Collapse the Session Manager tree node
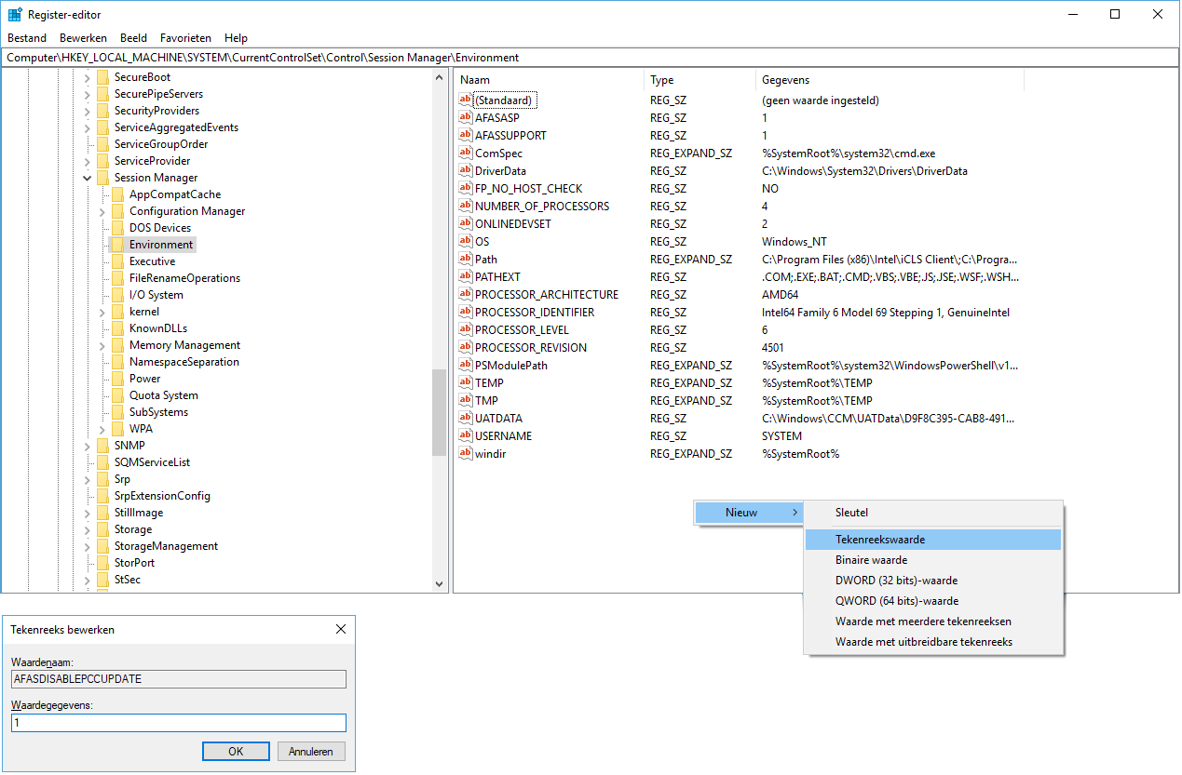 click(x=87, y=178)
